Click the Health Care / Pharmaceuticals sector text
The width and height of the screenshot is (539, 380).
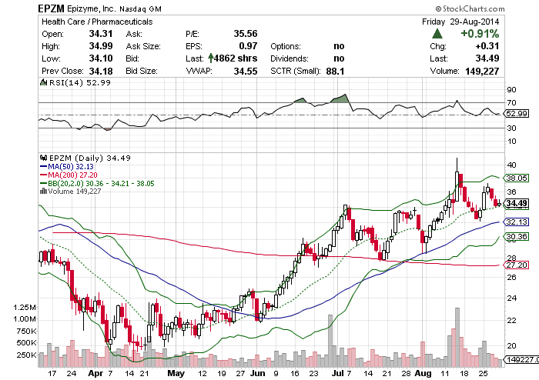point(97,22)
